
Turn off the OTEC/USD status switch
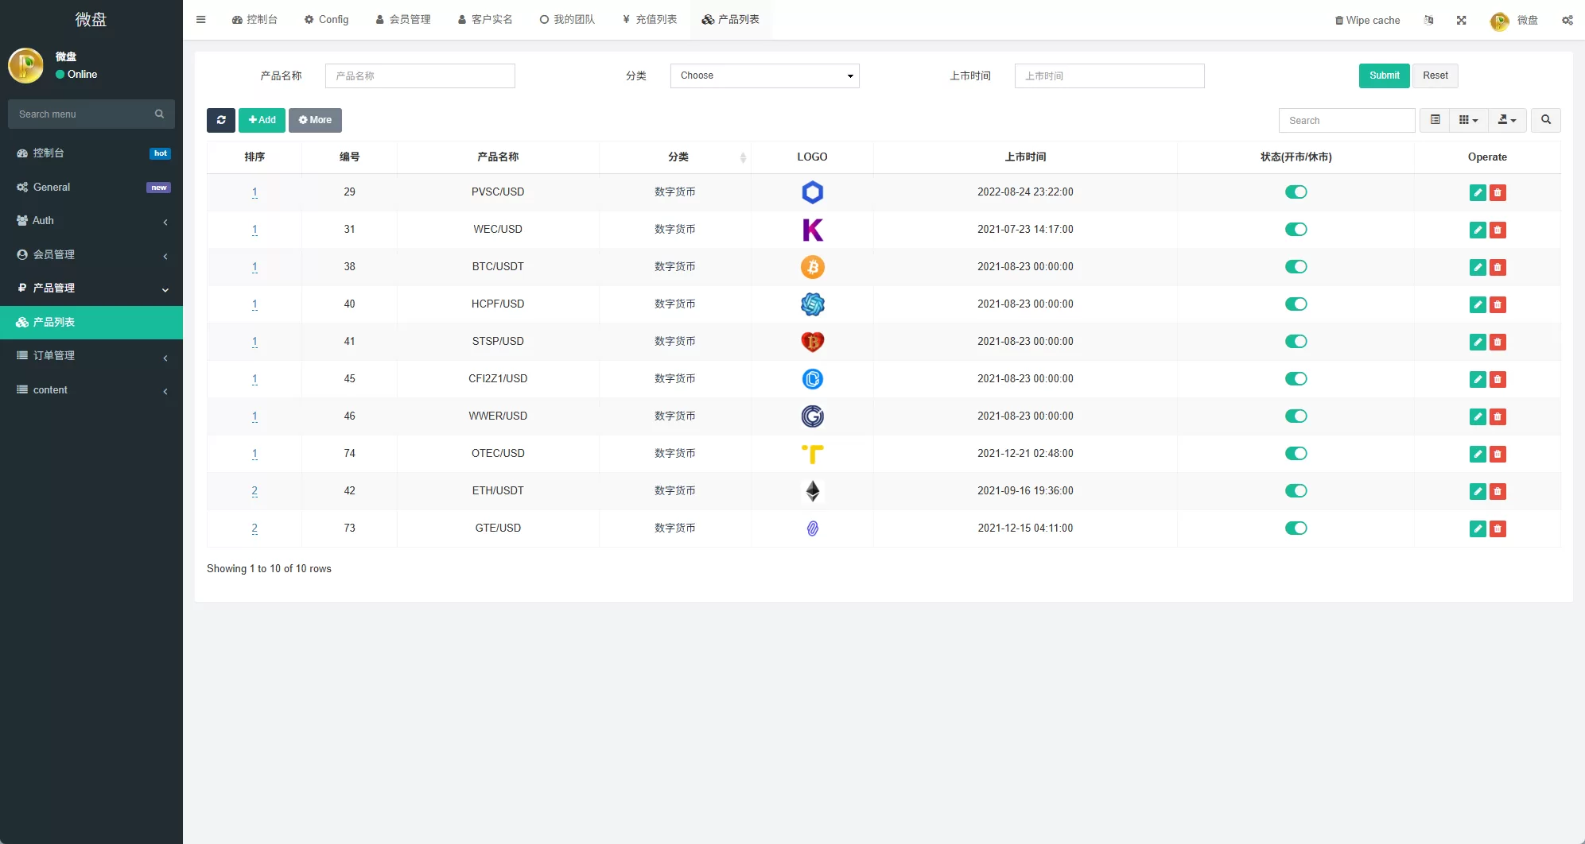pyautogui.click(x=1296, y=453)
